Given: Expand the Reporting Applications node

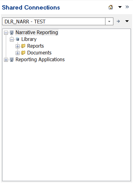Looking at the screenshot, I should pyautogui.click(x=6, y=60).
